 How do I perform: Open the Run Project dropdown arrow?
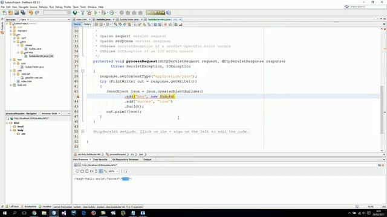[x=99, y=13]
